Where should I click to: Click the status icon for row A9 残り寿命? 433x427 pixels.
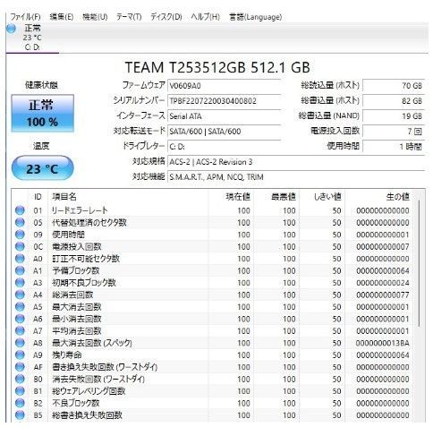[x=20, y=354]
